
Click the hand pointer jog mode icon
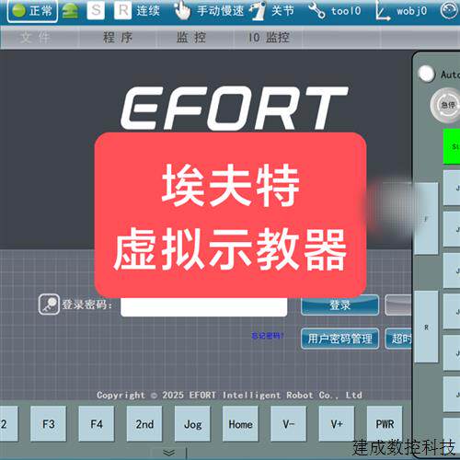182,10
